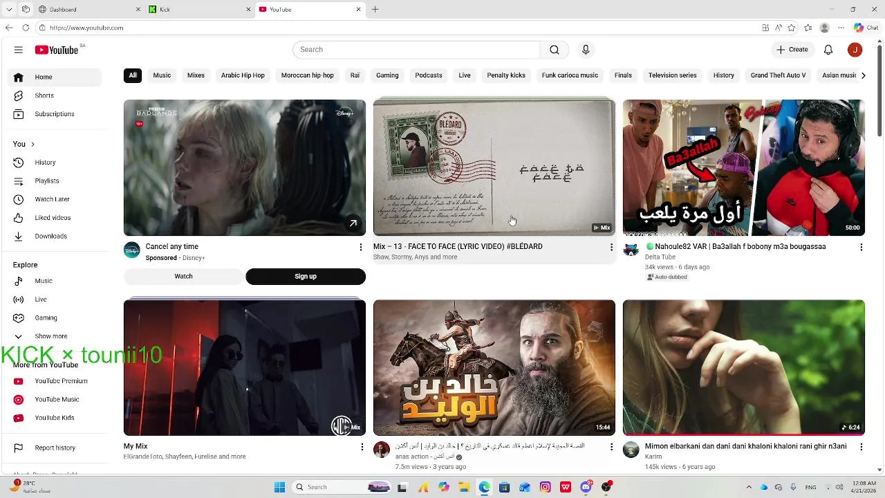Open a new browser tab
Screen dimensions: 885x498
tap(375, 10)
